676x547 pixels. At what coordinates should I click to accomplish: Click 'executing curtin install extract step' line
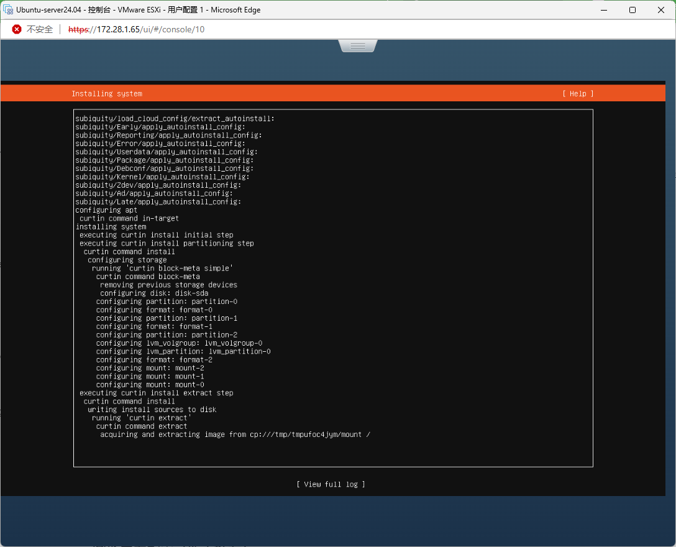[x=156, y=393]
